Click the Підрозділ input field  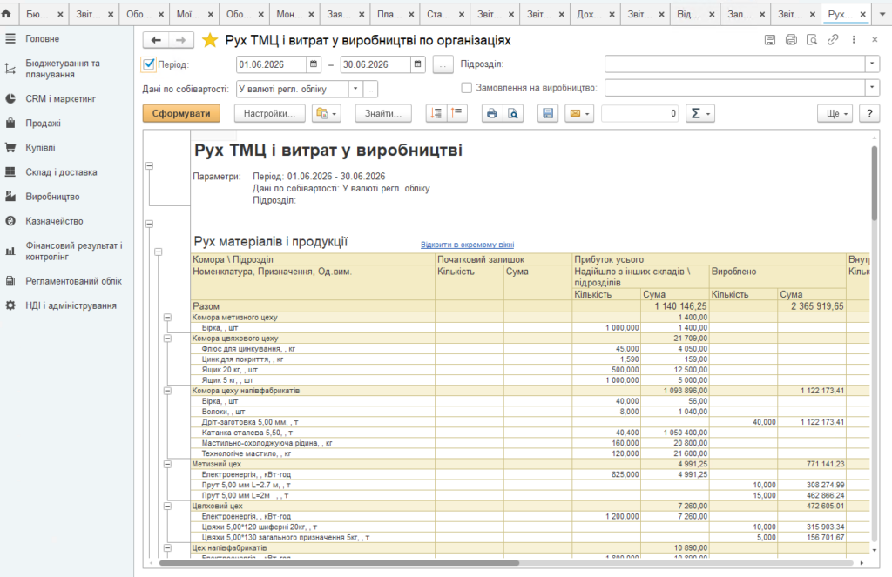coord(734,64)
